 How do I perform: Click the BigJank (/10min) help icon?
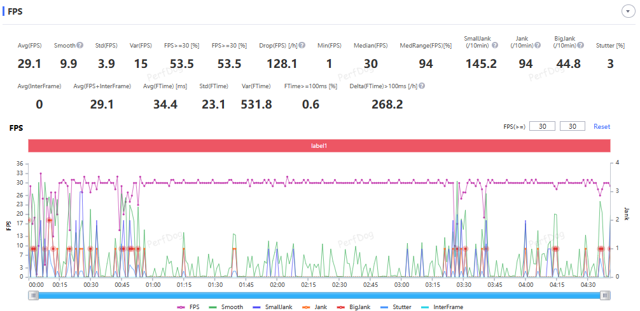[x=584, y=45]
